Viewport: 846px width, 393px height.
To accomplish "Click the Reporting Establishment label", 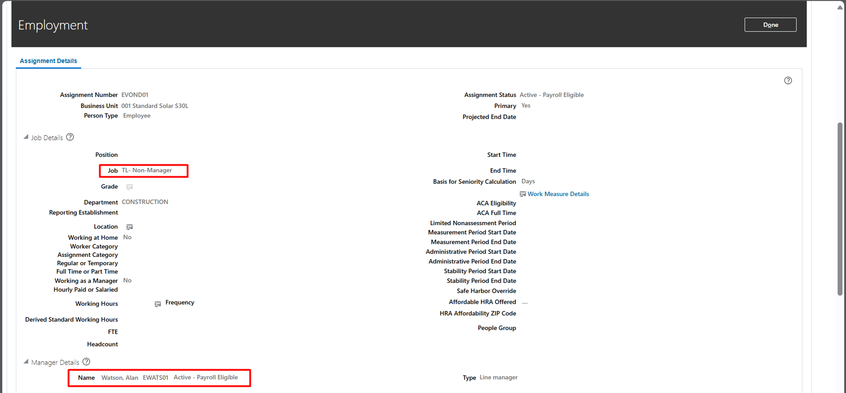I will pyautogui.click(x=84, y=213).
